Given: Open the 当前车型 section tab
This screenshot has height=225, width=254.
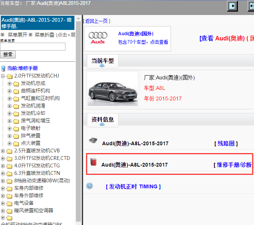Looking at the screenshot, I should pyautogui.click(x=102, y=61).
